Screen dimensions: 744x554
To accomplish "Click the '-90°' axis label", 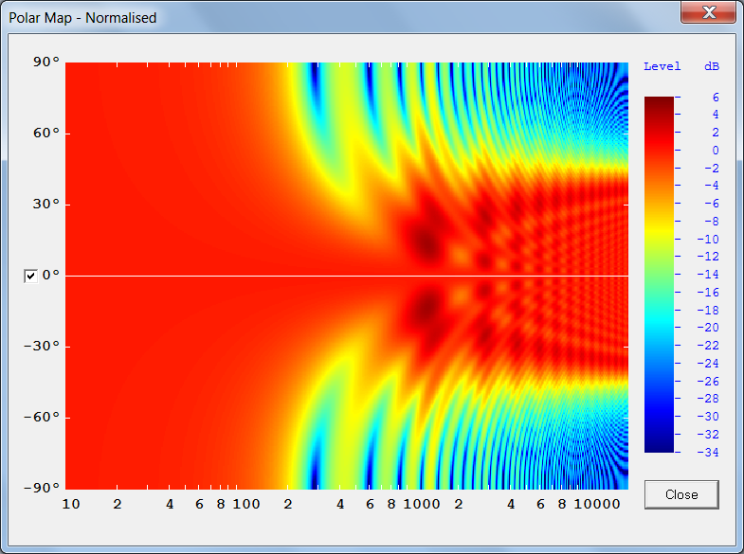I will (x=42, y=488).
